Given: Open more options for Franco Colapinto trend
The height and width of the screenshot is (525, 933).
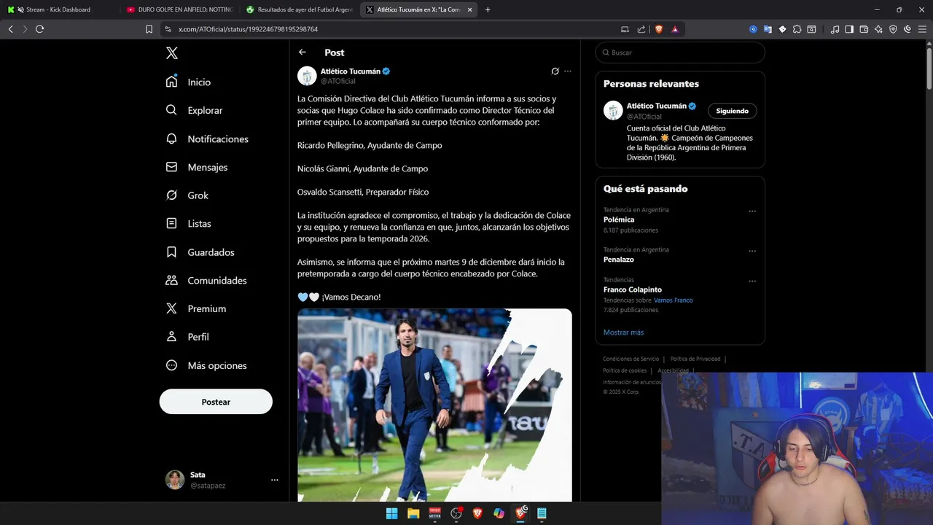Looking at the screenshot, I should [x=752, y=281].
